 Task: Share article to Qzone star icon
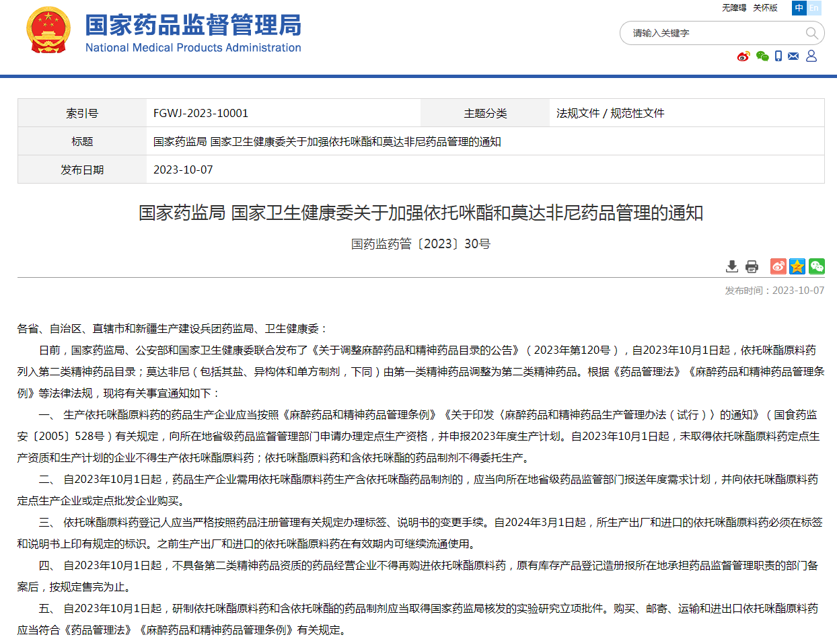pyautogui.click(x=797, y=266)
